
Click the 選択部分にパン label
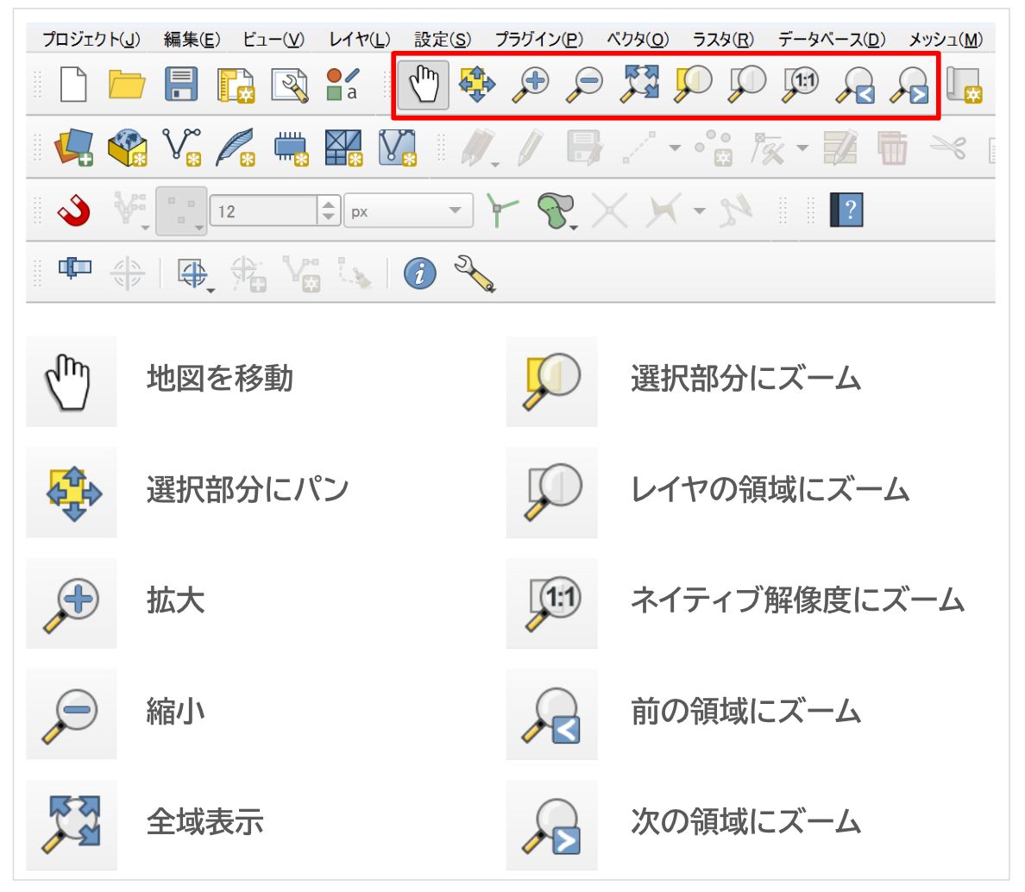[248, 489]
